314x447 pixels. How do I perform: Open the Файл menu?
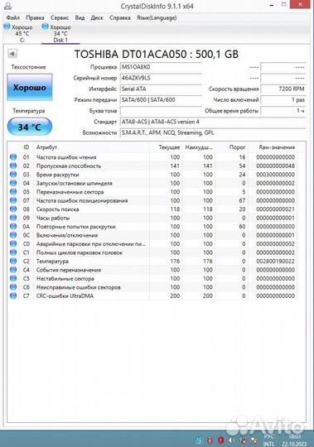12,17
